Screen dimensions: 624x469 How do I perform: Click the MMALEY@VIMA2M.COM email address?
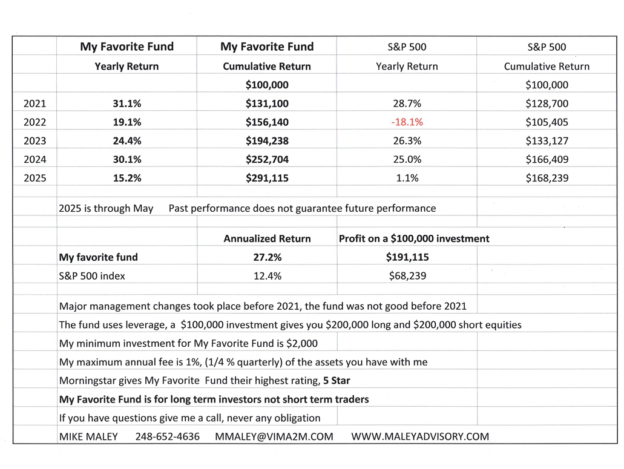[274, 436]
